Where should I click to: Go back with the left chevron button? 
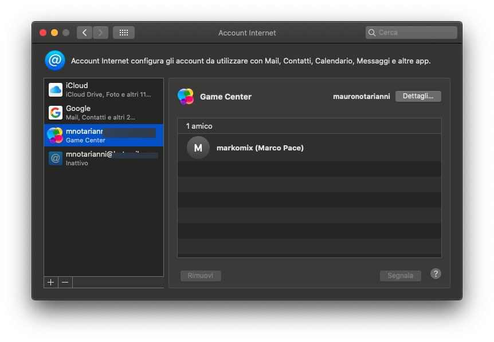(84, 33)
